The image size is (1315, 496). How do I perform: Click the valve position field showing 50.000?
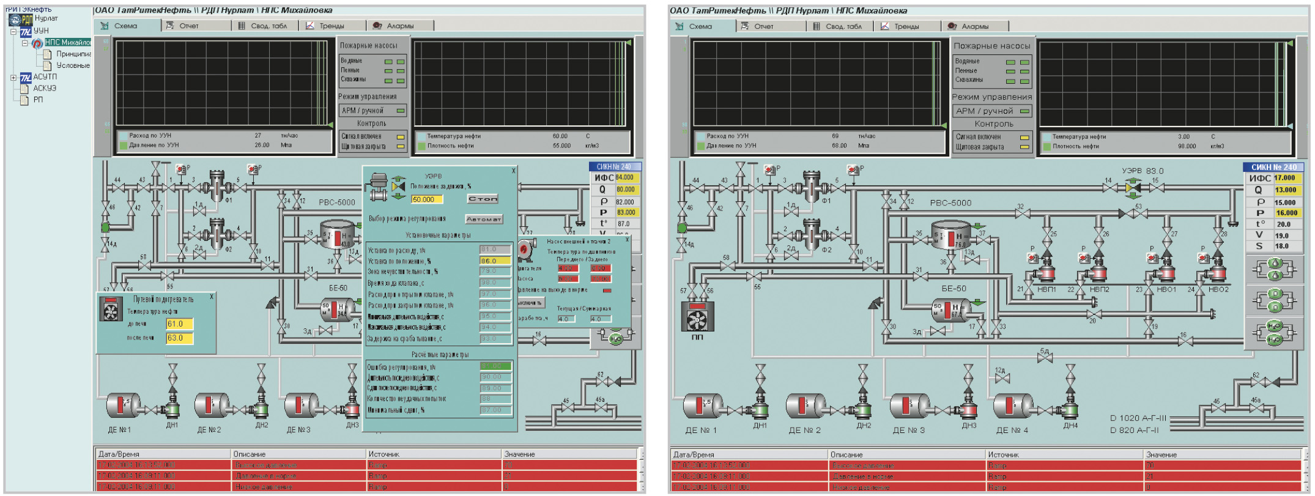point(427,199)
